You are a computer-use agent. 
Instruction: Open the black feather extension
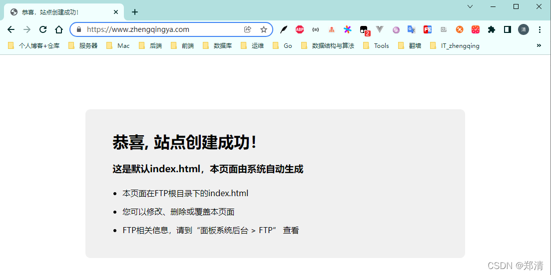(x=284, y=30)
